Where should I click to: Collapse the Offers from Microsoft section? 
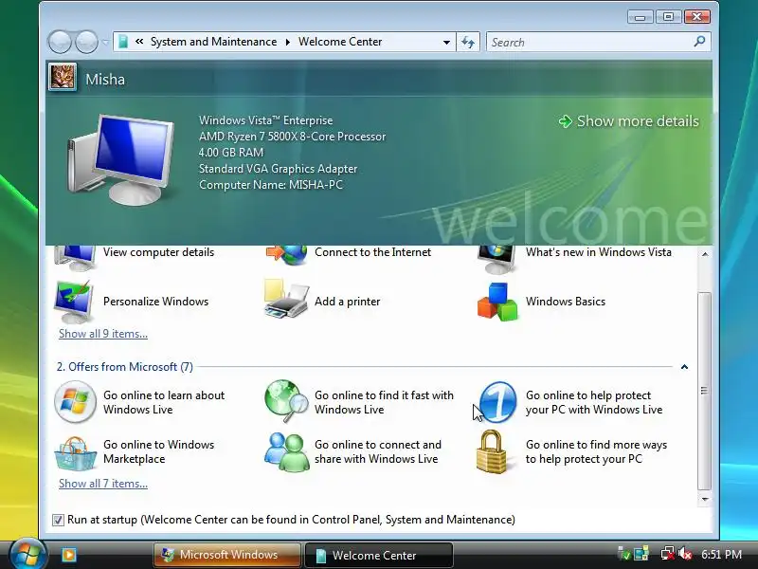click(684, 367)
